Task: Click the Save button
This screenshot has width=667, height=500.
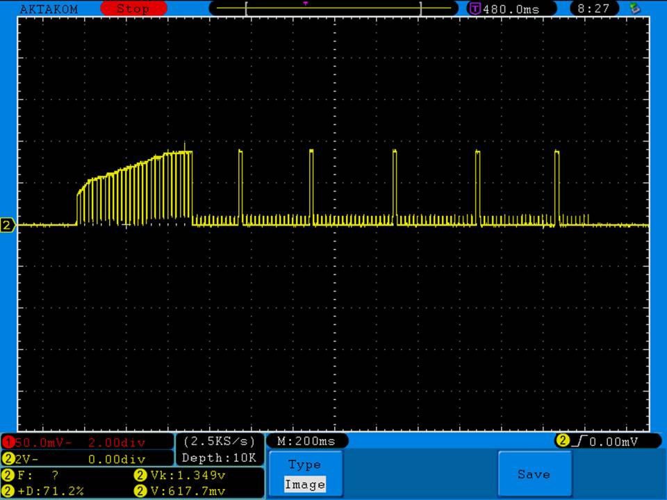Action: (x=534, y=474)
